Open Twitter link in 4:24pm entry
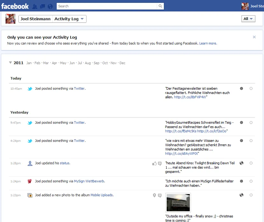Screen dimensions: 264x222 (x=79, y=141)
